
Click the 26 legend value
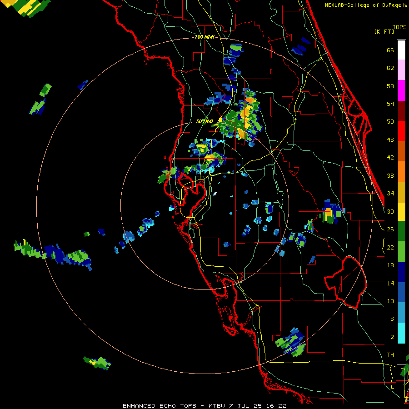tap(390, 229)
